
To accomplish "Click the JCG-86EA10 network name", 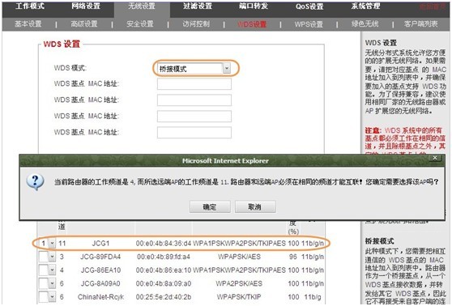I will (x=100, y=270).
